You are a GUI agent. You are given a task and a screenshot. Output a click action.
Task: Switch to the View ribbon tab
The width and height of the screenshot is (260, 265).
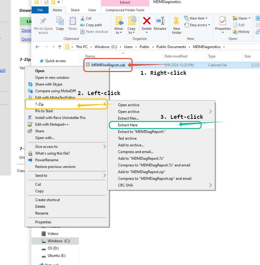point(92,10)
